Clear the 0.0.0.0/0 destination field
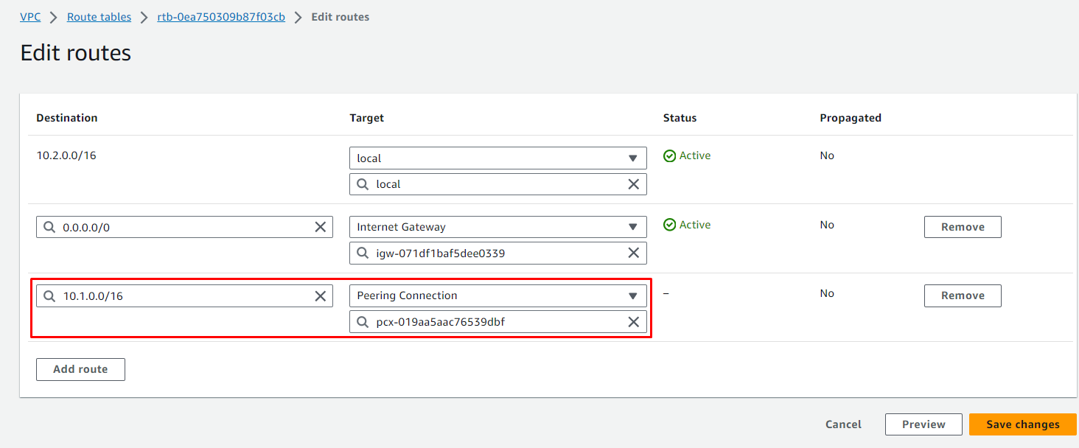1079x448 pixels. tap(321, 227)
